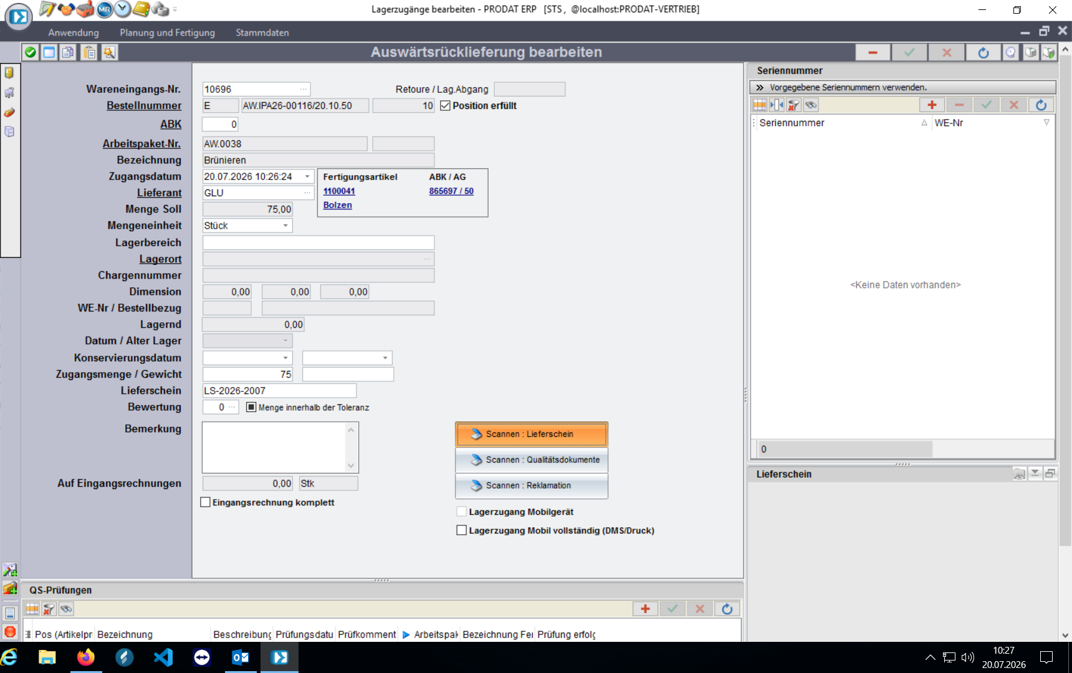
Task: Launch Firefox from the Windows taskbar
Action: (x=86, y=657)
